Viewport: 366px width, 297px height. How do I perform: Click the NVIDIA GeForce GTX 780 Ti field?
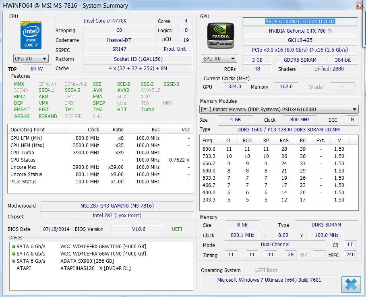[x=300, y=31]
